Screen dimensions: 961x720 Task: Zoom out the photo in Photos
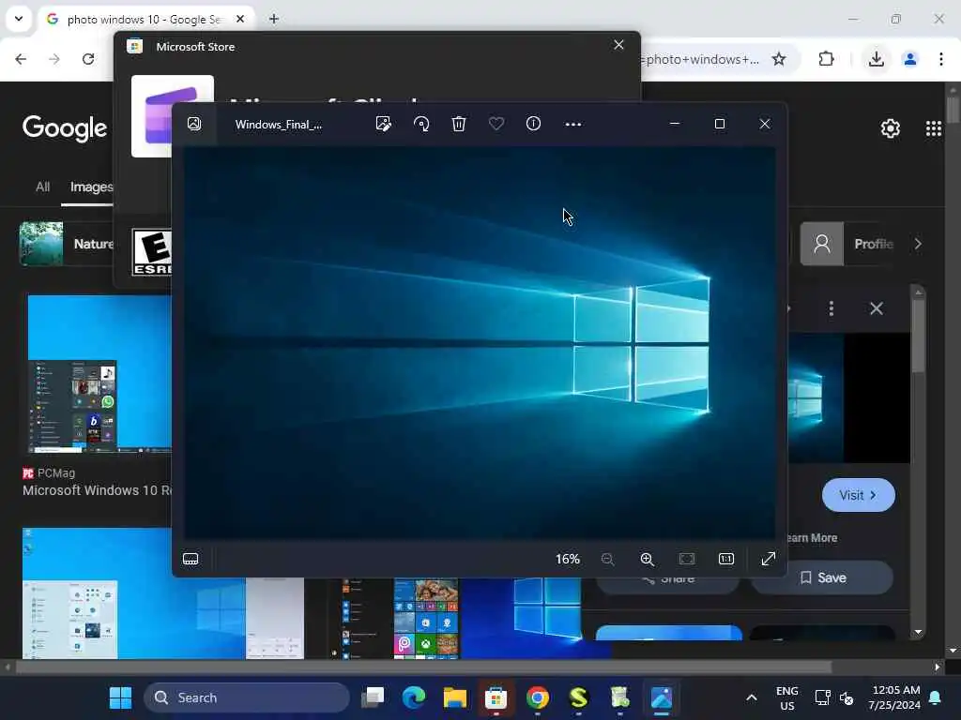click(607, 559)
